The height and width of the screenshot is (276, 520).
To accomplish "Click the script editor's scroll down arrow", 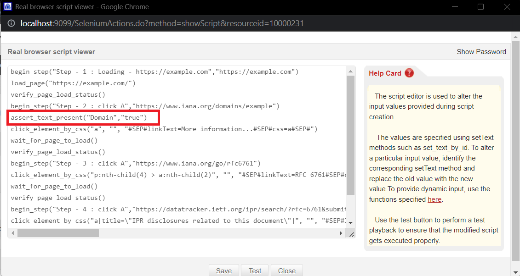I will (351, 223).
